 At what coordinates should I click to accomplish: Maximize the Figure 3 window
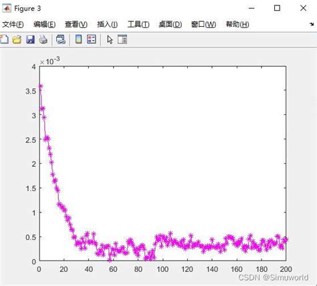click(x=277, y=8)
